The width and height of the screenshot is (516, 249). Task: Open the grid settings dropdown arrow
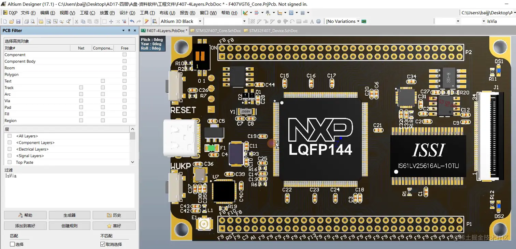(x=308, y=13)
